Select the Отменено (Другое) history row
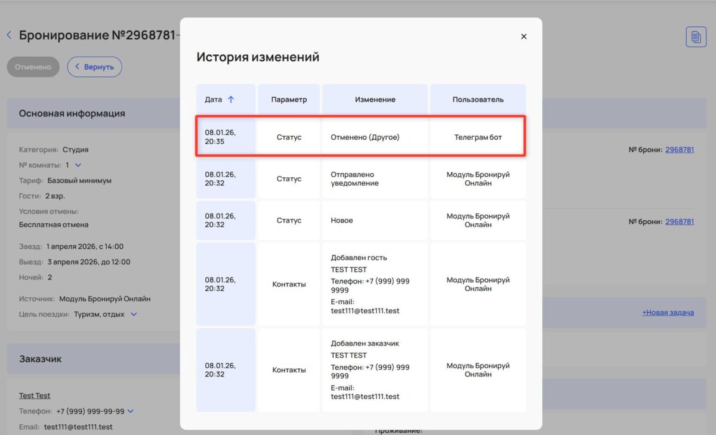This screenshot has height=435, width=716. (x=365, y=137)
